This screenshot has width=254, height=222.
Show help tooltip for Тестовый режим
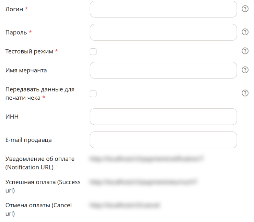click(245, 51)
